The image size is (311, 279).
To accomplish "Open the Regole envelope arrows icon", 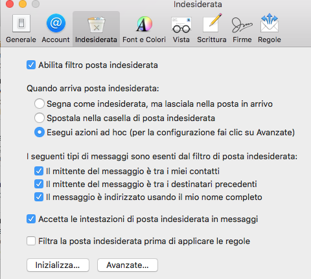I will point(270,23).
